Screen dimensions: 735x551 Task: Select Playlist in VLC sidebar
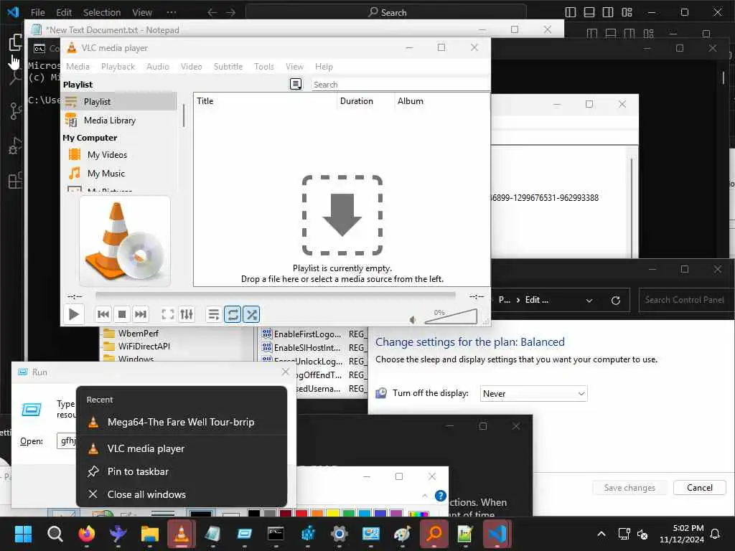[120, 102]
